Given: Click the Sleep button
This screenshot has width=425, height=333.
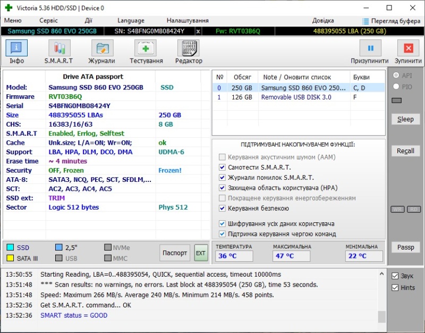Looking at the screenshot, I should (x=405, y=119).
